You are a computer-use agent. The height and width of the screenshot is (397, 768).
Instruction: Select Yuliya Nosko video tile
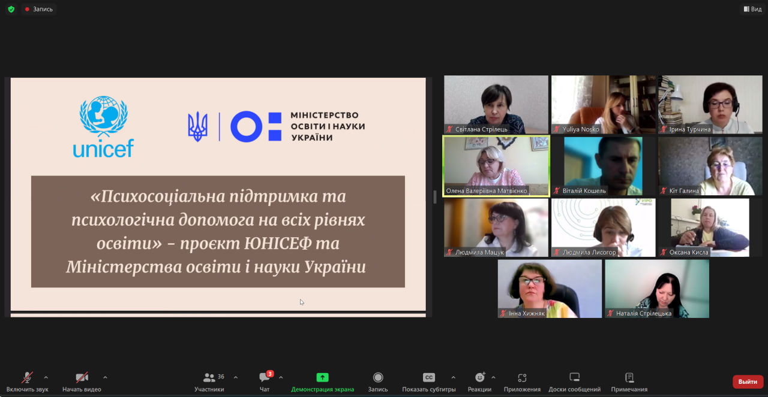point(604,105)
